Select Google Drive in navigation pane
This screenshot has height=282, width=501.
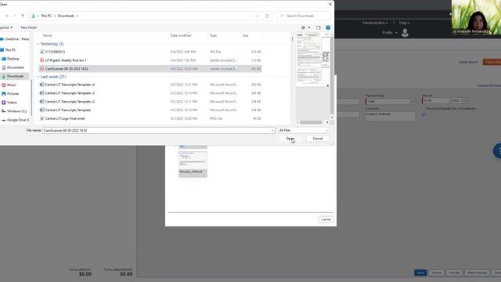coord(17,120)
